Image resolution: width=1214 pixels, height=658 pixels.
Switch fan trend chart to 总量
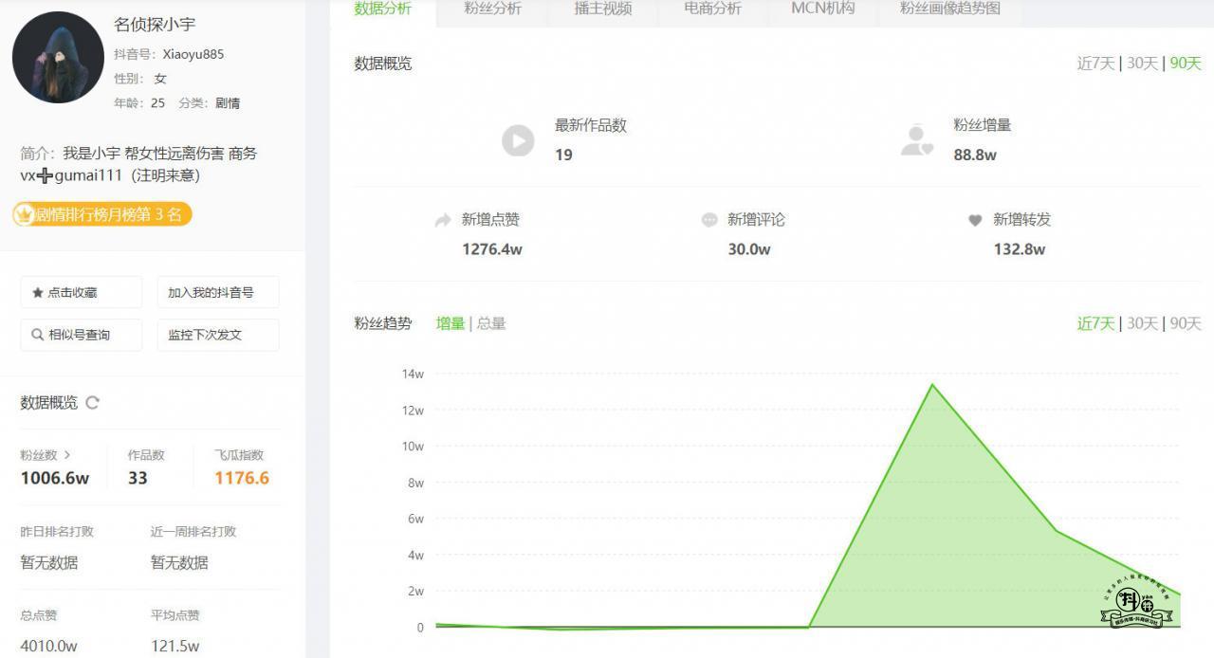point(491,323)
